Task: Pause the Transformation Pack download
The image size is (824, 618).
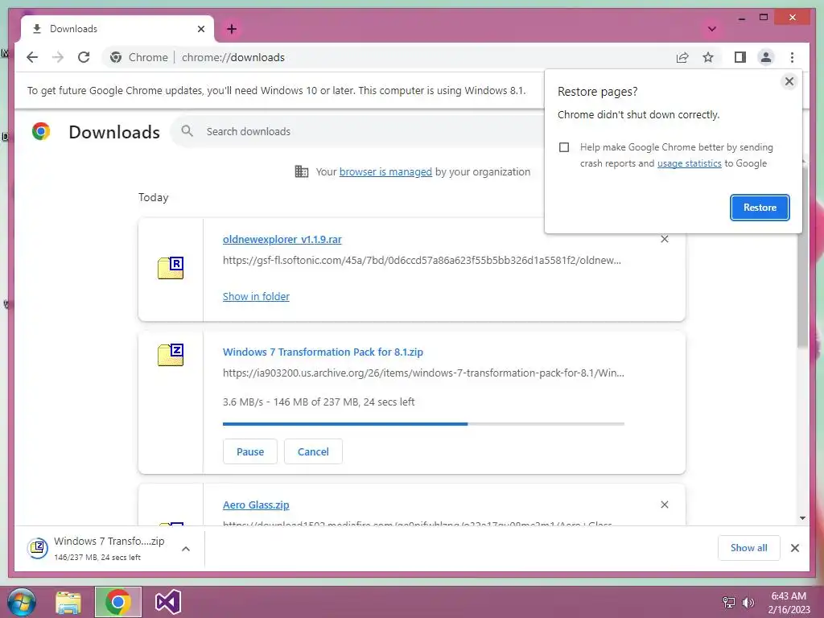Action: [x=250, y=451]
